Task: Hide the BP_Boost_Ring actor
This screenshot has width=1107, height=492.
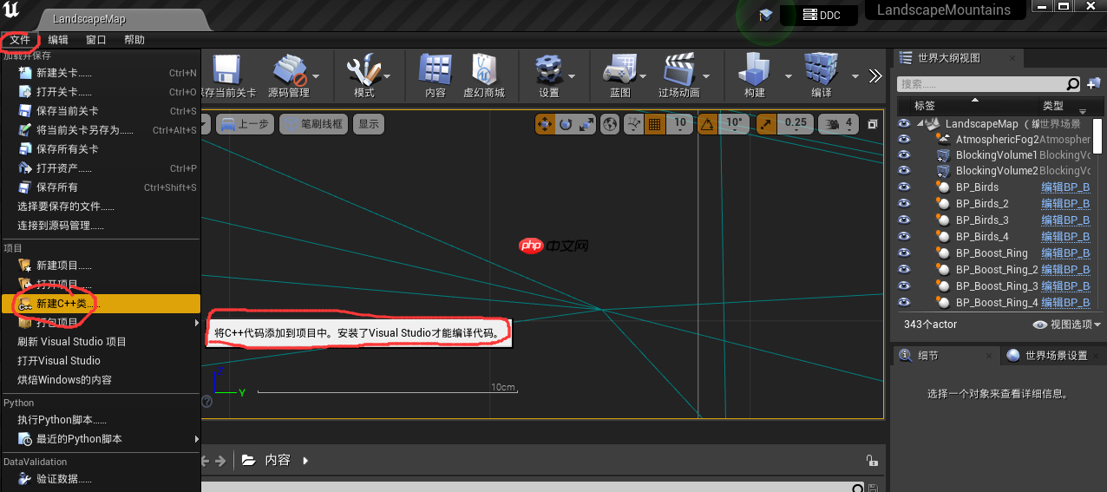Action: point(905,253)
